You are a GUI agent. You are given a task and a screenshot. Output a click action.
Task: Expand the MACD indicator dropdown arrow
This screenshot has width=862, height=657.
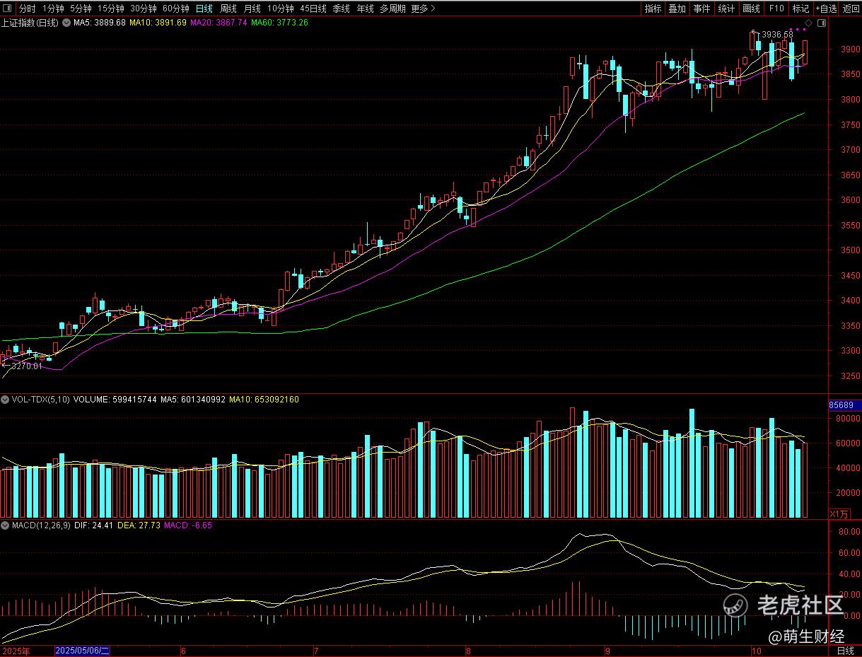pos(6,525)
